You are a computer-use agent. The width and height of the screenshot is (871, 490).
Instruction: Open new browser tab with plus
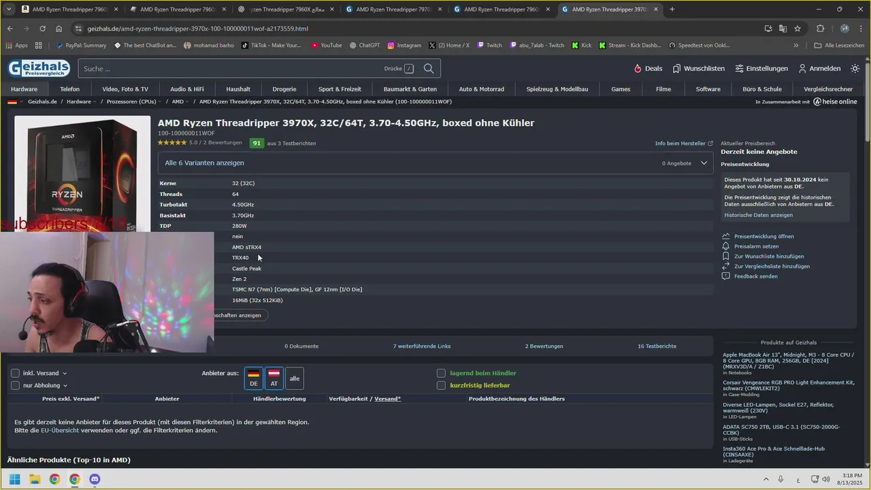click(x=672, y=10)
